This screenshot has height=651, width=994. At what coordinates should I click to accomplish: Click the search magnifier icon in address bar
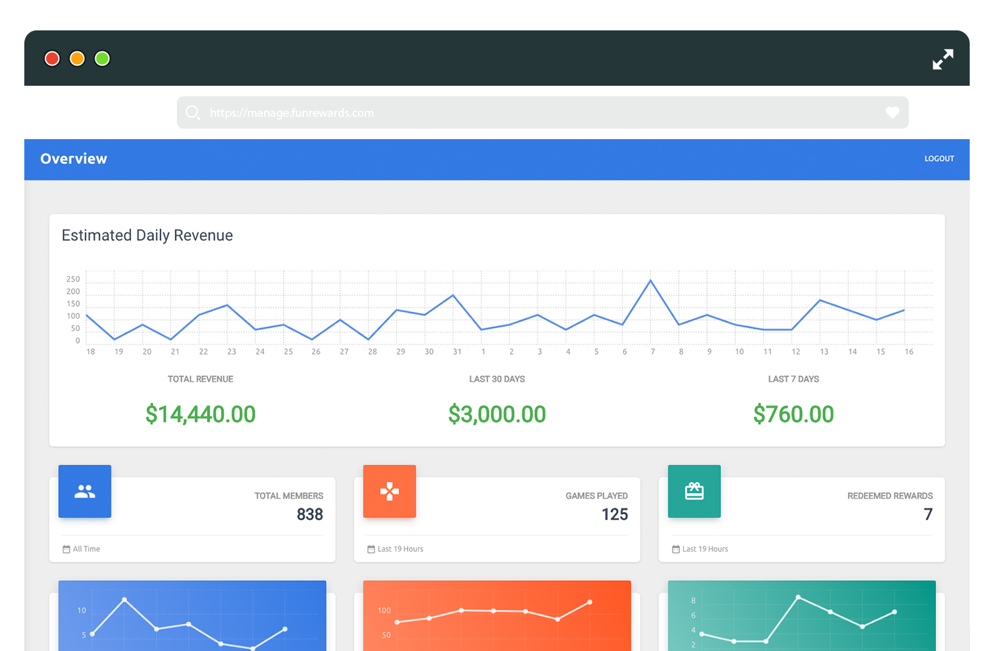pos(192,112)
